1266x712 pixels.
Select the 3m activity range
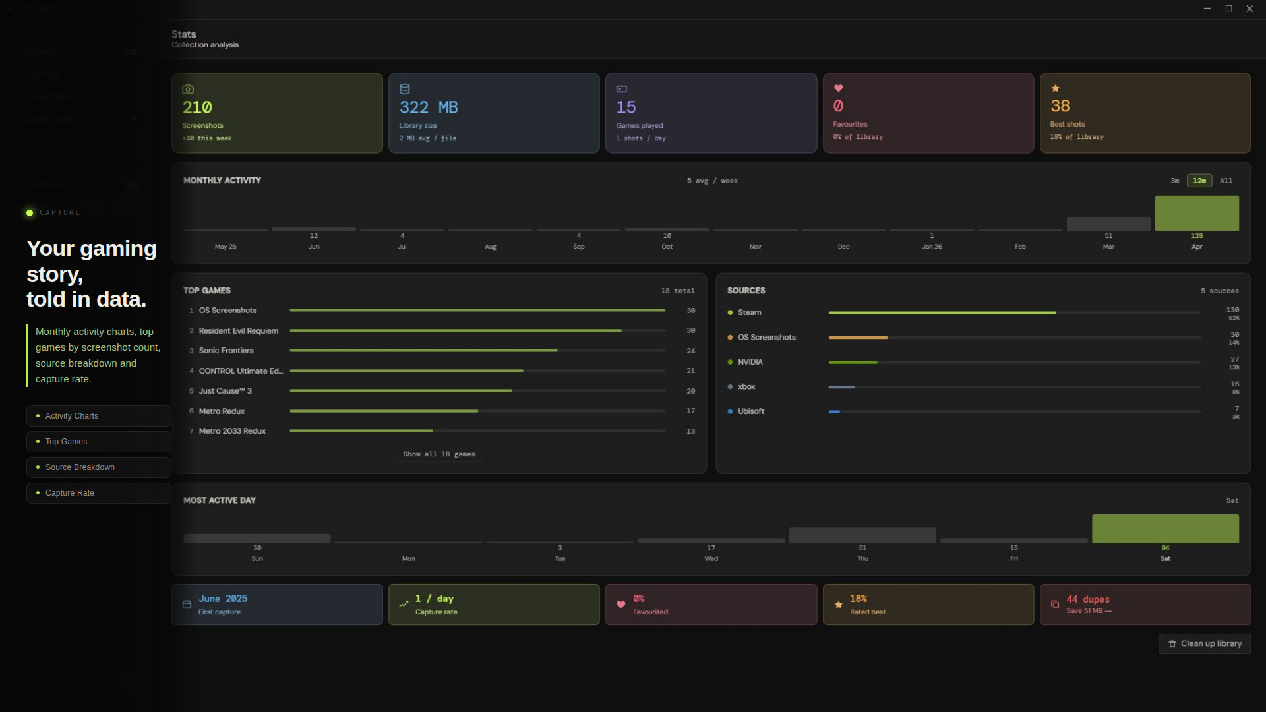pos(1174,181)
